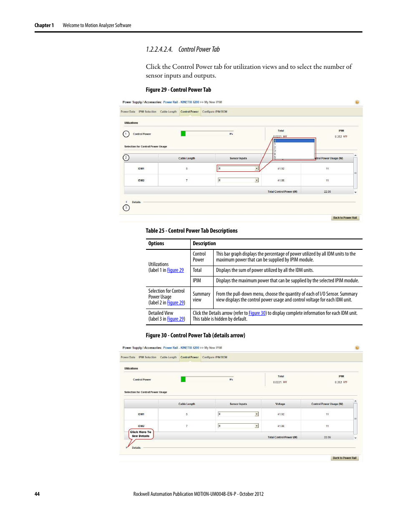Select highlighted option 0 in open dropdown list
The height and width of the screenshot is (515, 398).
click(x=294, y=141)
